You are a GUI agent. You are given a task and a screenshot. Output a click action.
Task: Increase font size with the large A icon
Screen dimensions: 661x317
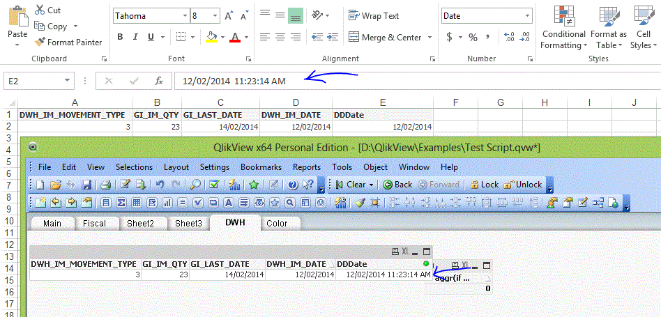(229, 16)
